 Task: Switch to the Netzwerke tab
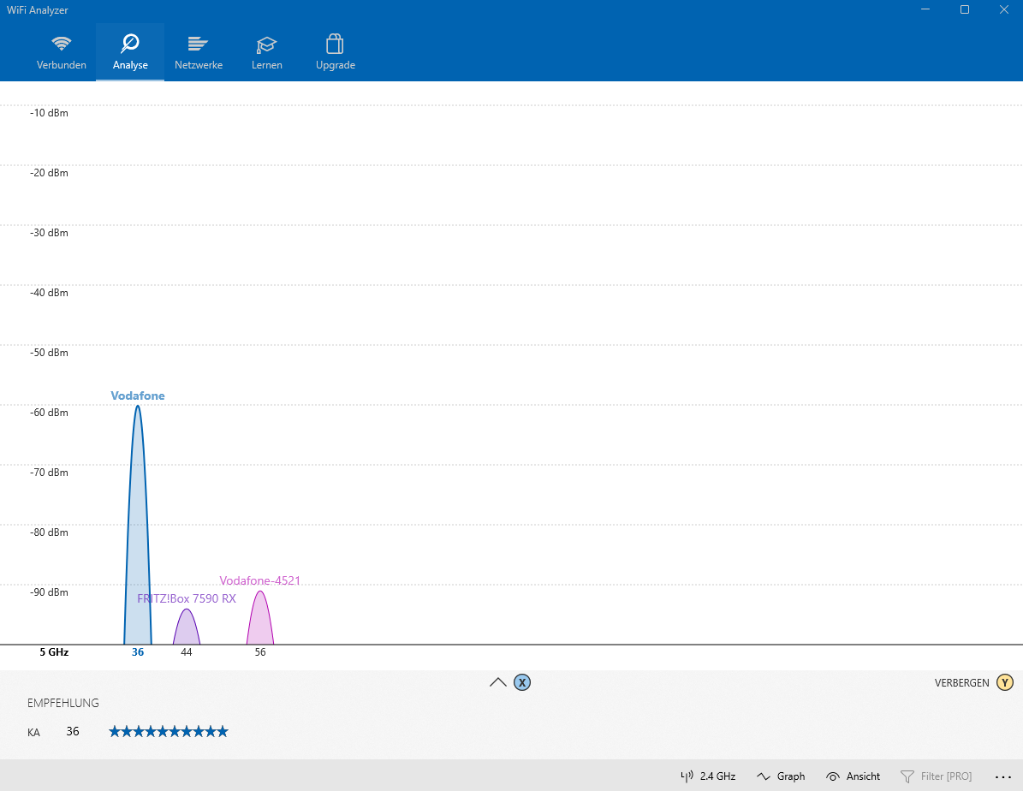198,51
